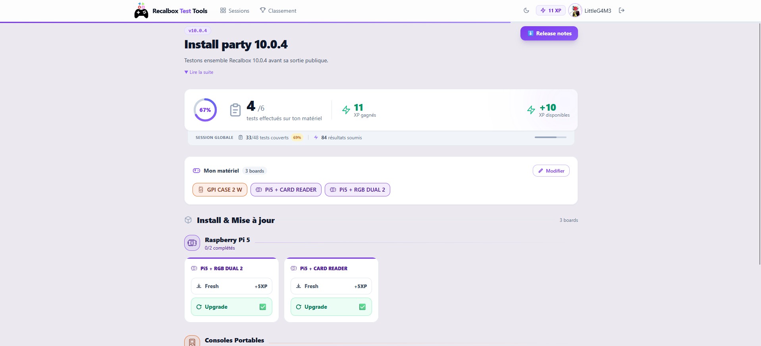The height and width of the screenshot is (346, 761).
Task: Open Fresh install test for Pi5 + CARD READER
Action: (331, 286)
